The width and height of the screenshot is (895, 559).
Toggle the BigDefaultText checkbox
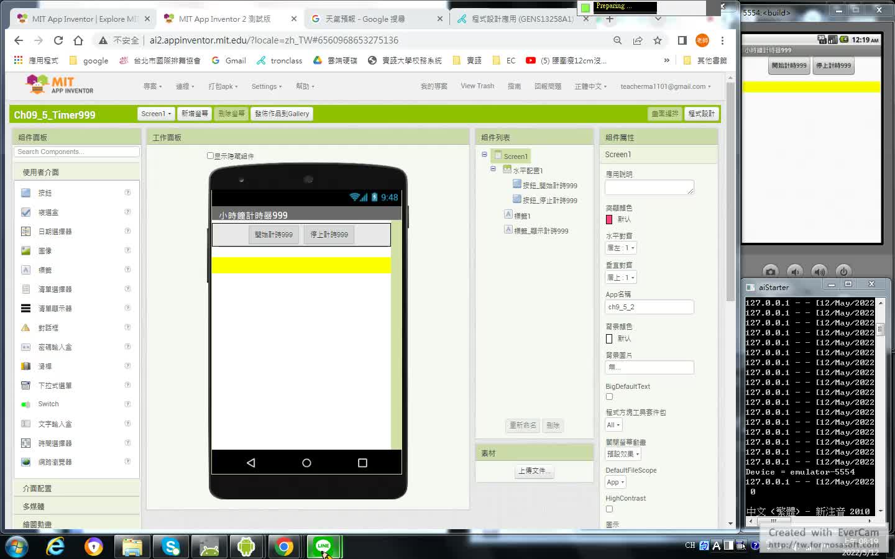tap(609, 397)
